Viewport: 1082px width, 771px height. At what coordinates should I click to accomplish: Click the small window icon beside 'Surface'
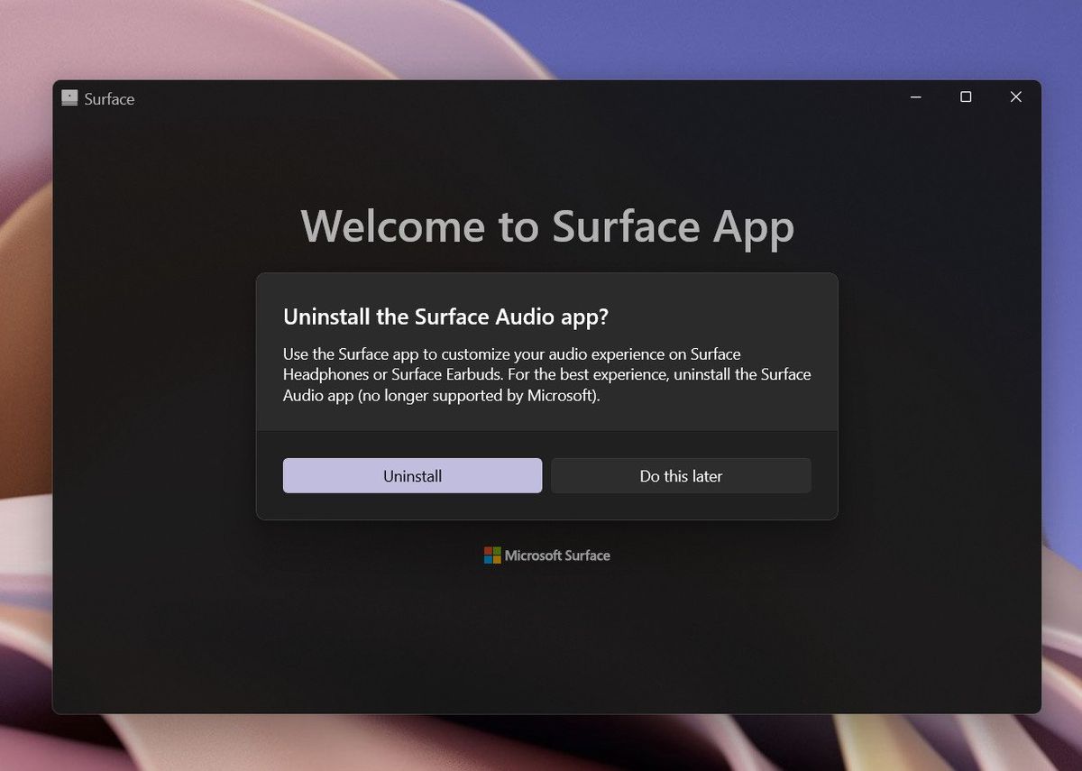pos(69,96)
